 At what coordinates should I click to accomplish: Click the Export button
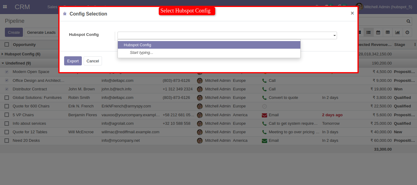73,61
